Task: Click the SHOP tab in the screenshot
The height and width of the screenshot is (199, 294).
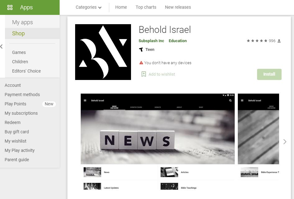Action: click(x=201, y=107)
